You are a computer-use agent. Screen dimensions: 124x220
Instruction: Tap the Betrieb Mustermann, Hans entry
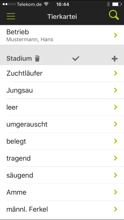point(62,35)
